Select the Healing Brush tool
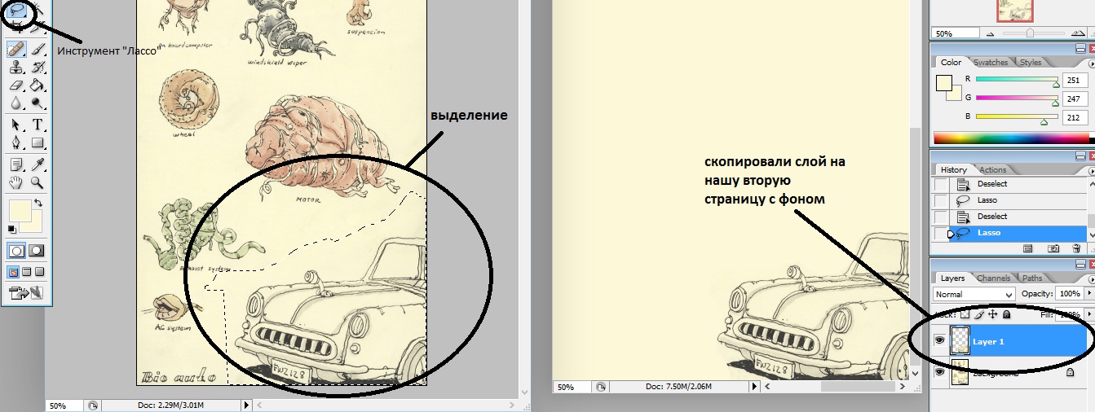 (16, 49)
